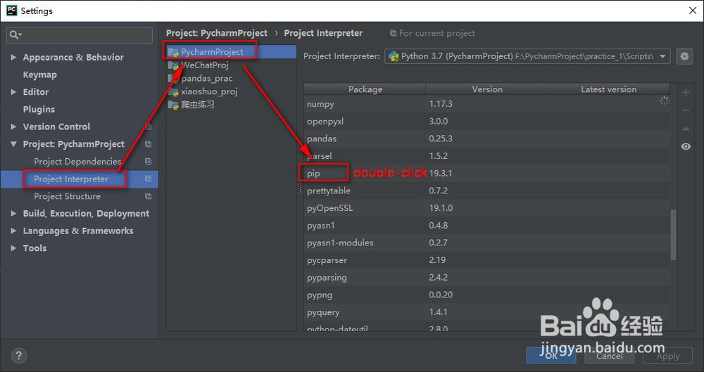Sort by the Package column header
Image resolution: width=704 pixels, height=372 pixels.
tap(365, 89)
